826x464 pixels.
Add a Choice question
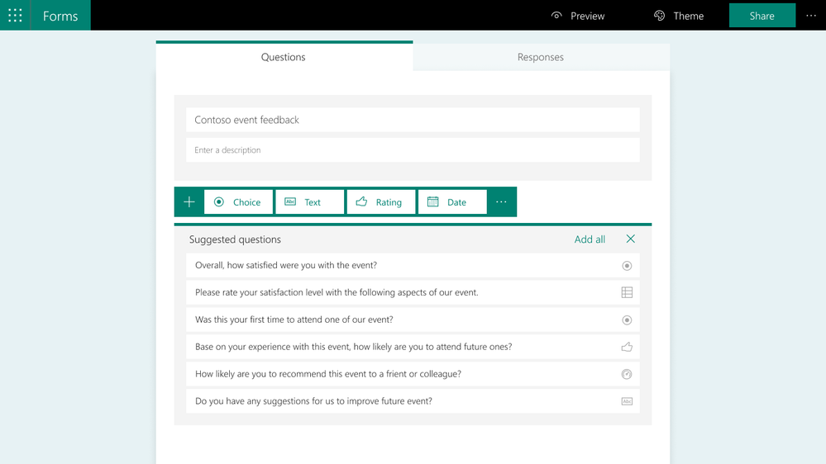(239, 202)
